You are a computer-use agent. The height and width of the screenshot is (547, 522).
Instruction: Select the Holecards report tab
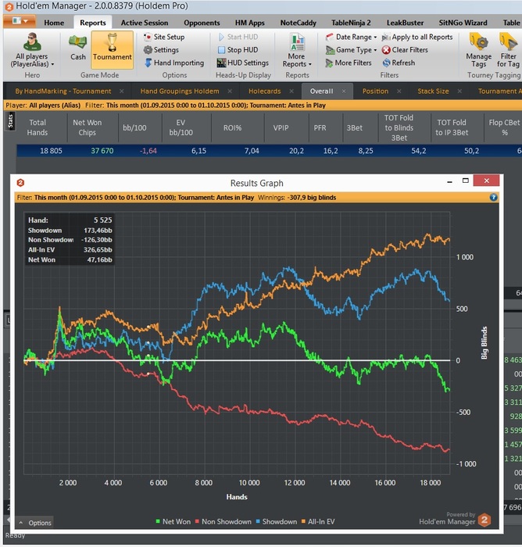pyautogui.click(x=264, y=91)
